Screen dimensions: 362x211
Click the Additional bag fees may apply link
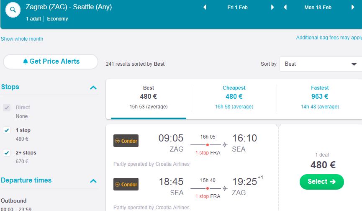click(x=329, y=38)
